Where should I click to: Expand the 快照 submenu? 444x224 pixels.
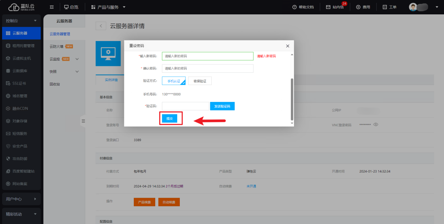pos(77,72)
